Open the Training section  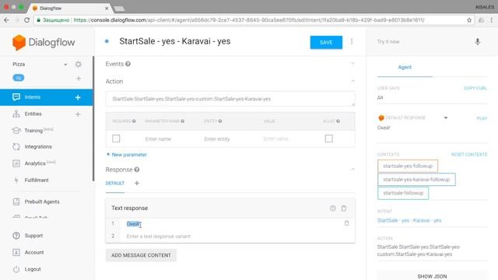click(x=33, y=131)
